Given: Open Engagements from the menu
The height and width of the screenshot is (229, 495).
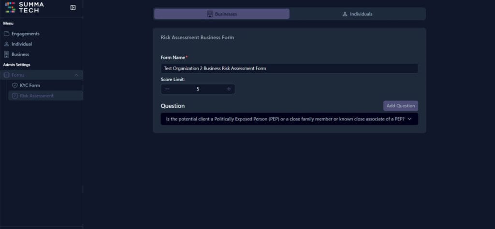Looking at the screenshot, I should (x=25, y=34).
